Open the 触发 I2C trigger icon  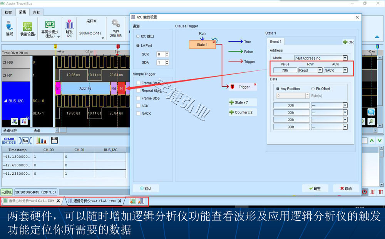click(x=69, y=25)
